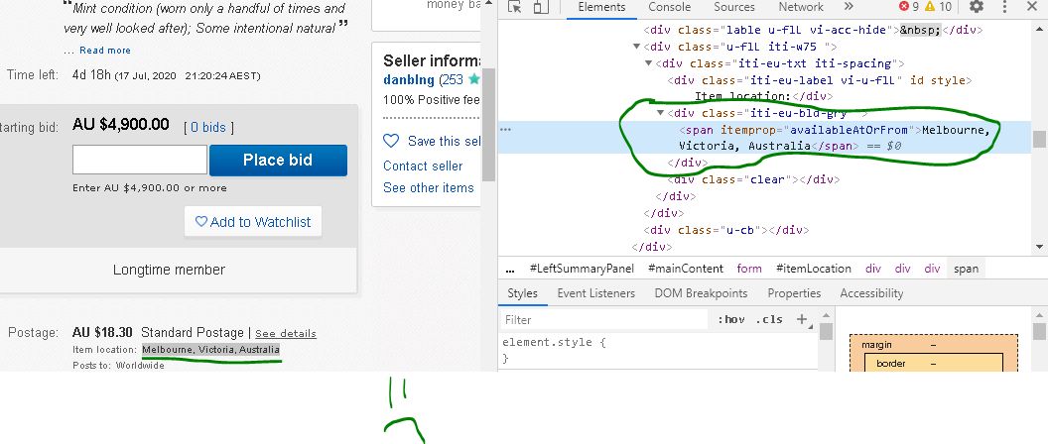Open the DOM Breakpoints sub-tab
Viewport: 1048px width, 444px height.
coord(701,293)
